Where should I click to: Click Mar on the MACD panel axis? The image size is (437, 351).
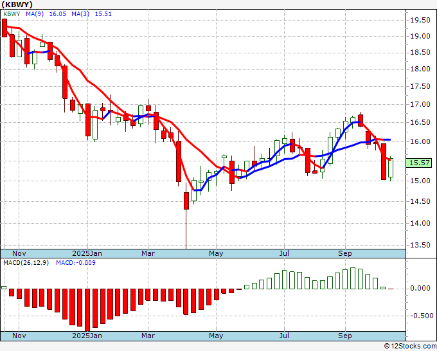pyautogui.click(x=148, y=336)
